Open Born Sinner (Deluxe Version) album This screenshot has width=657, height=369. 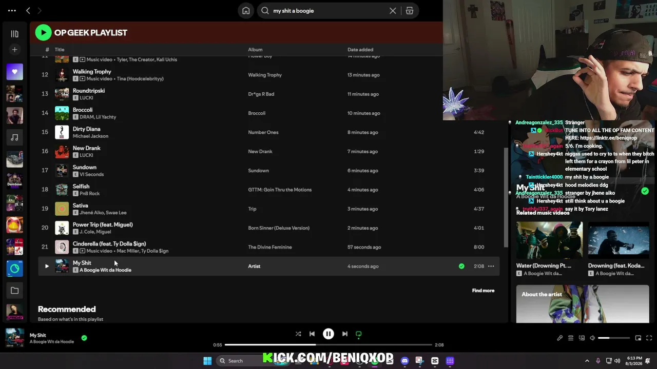point(279,228)
